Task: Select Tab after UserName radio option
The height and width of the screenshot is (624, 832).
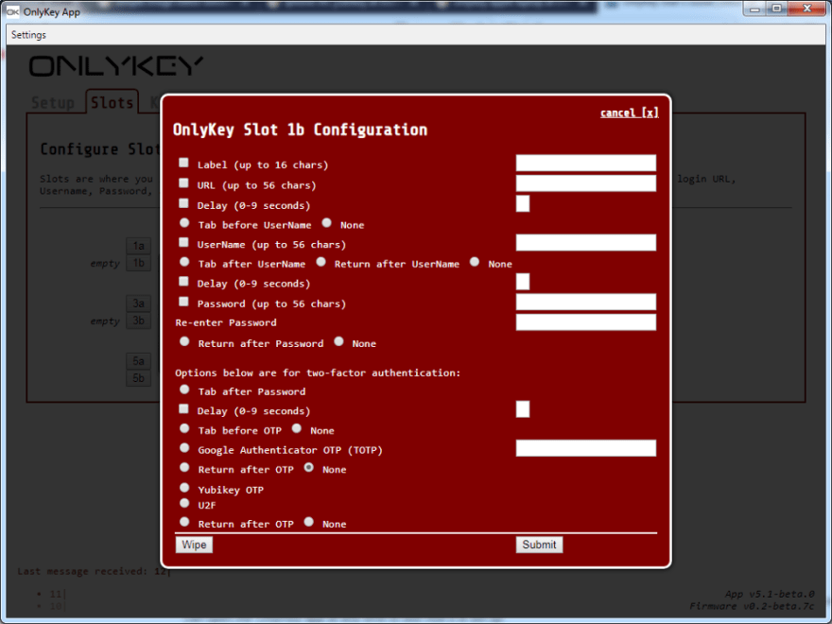Action: coord(184,262)
